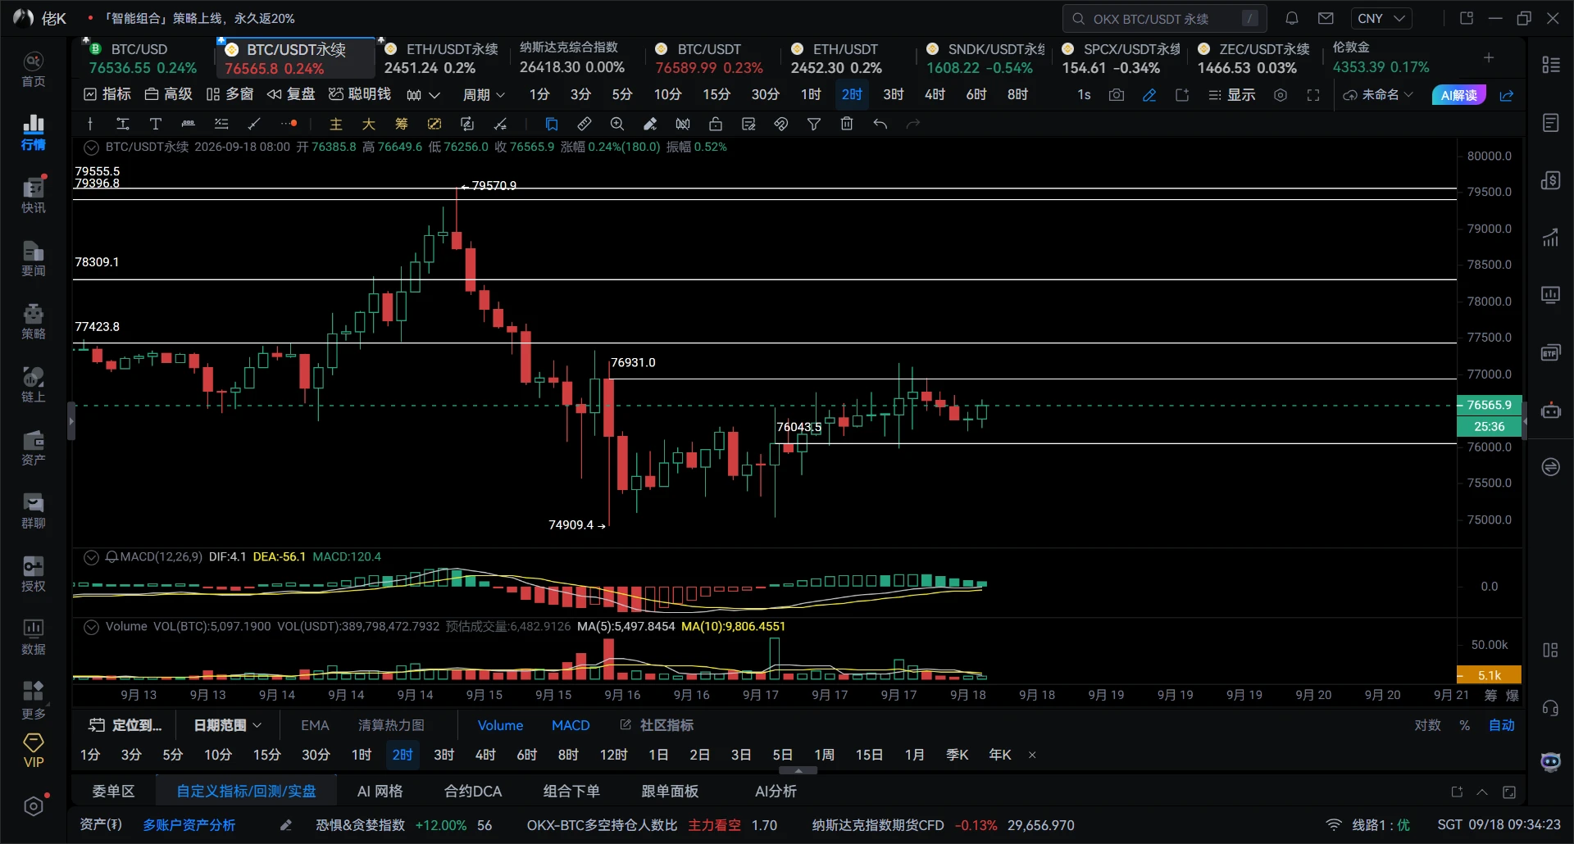Select the magnifier zoom-in tool
The height and width of the screenshot is (844, 1574).
click(617, 124)
